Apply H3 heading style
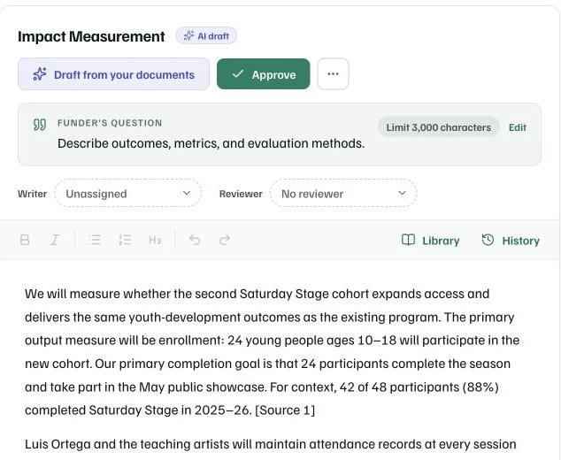This screenshot has width=561, height=460. click(155, 240)
